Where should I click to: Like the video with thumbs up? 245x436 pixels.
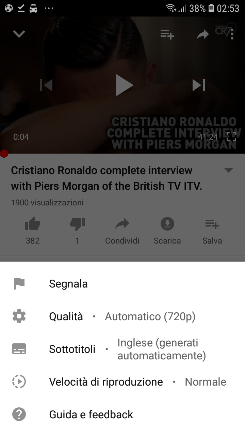33,224
